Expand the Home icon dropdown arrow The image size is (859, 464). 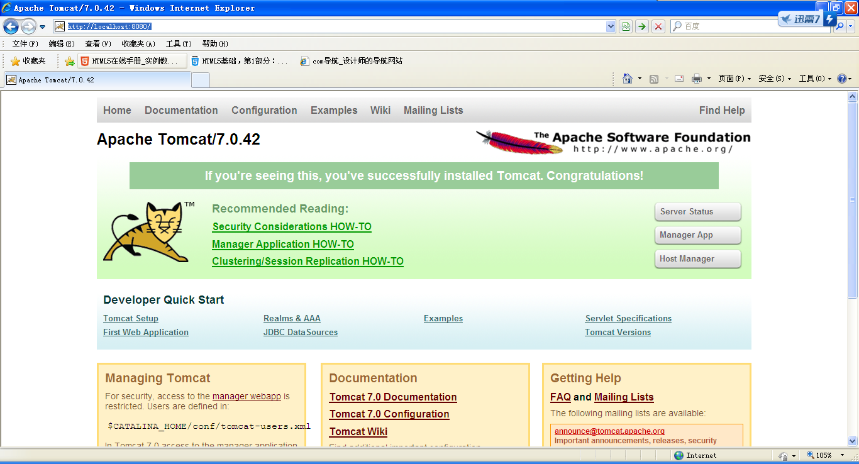tap(640, 79)
